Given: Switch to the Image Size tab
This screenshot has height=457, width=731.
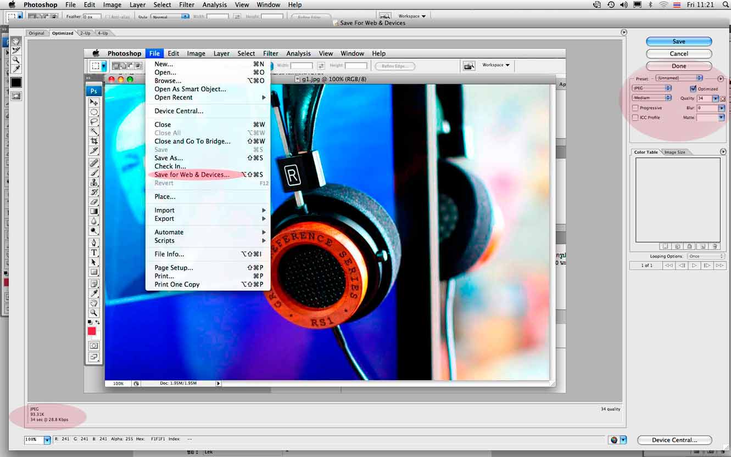Looking at the screenshot, I should pyautogui.click(x=675, y=152).
